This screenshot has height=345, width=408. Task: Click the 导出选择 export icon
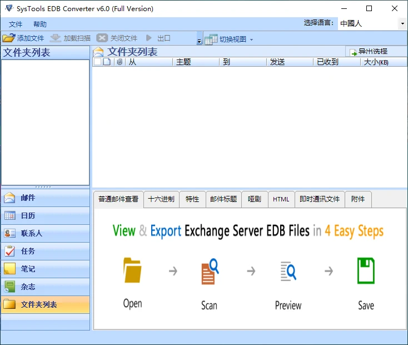click(x=354, y=52)
